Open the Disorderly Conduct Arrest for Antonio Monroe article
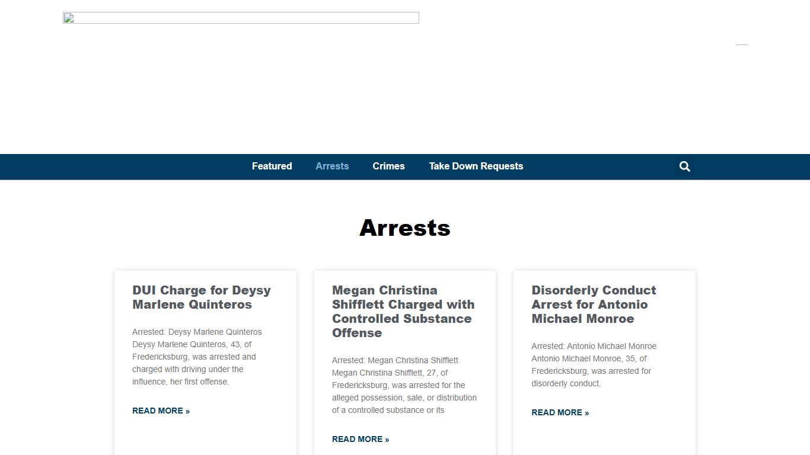Viewport: 810px width, 455px height. pyautogui.click(x=594, y=304)
